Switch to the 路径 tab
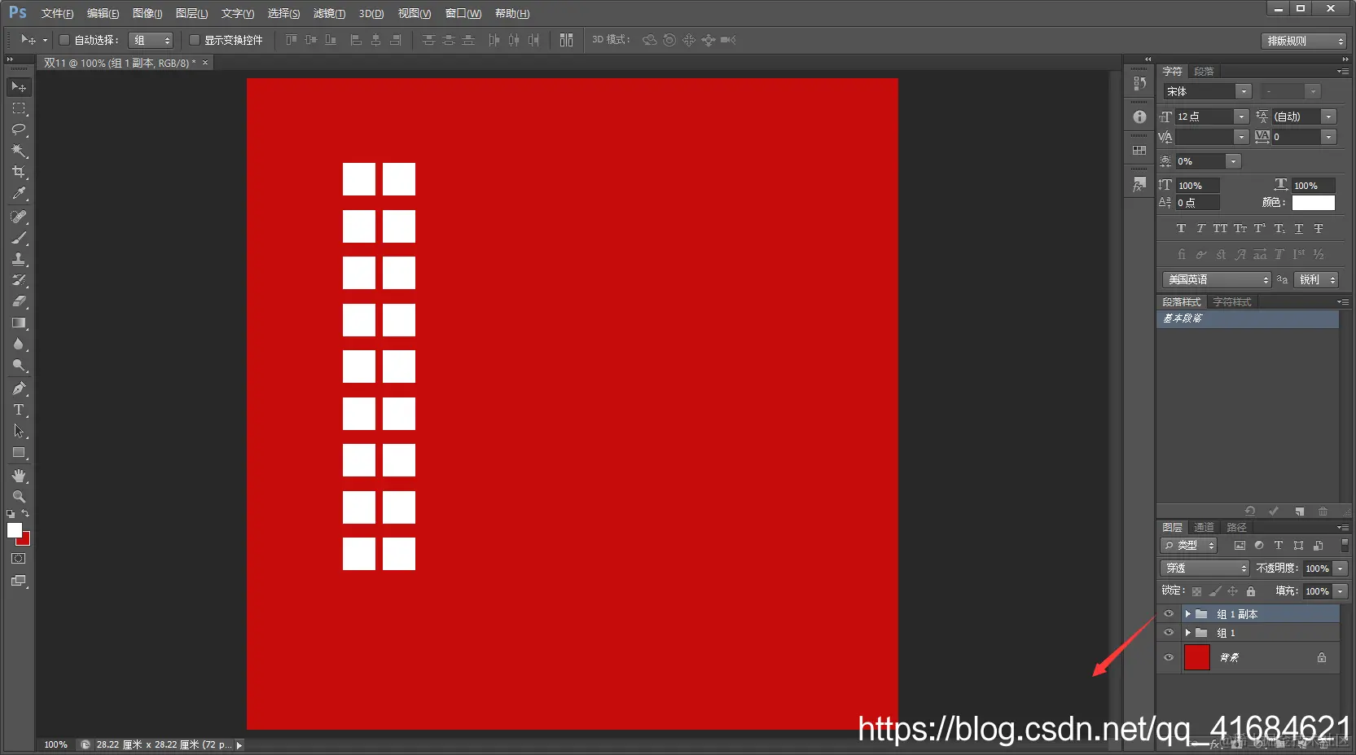 (1236, 528)
